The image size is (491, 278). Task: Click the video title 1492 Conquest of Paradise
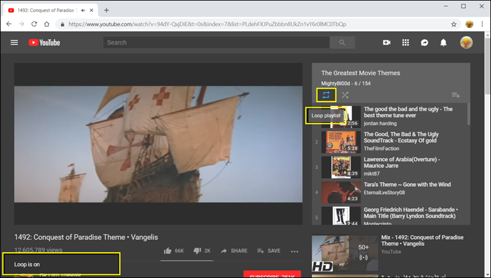click(x=86, y=237)
